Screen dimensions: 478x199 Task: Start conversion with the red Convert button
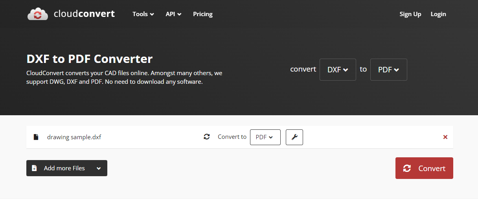424,168
